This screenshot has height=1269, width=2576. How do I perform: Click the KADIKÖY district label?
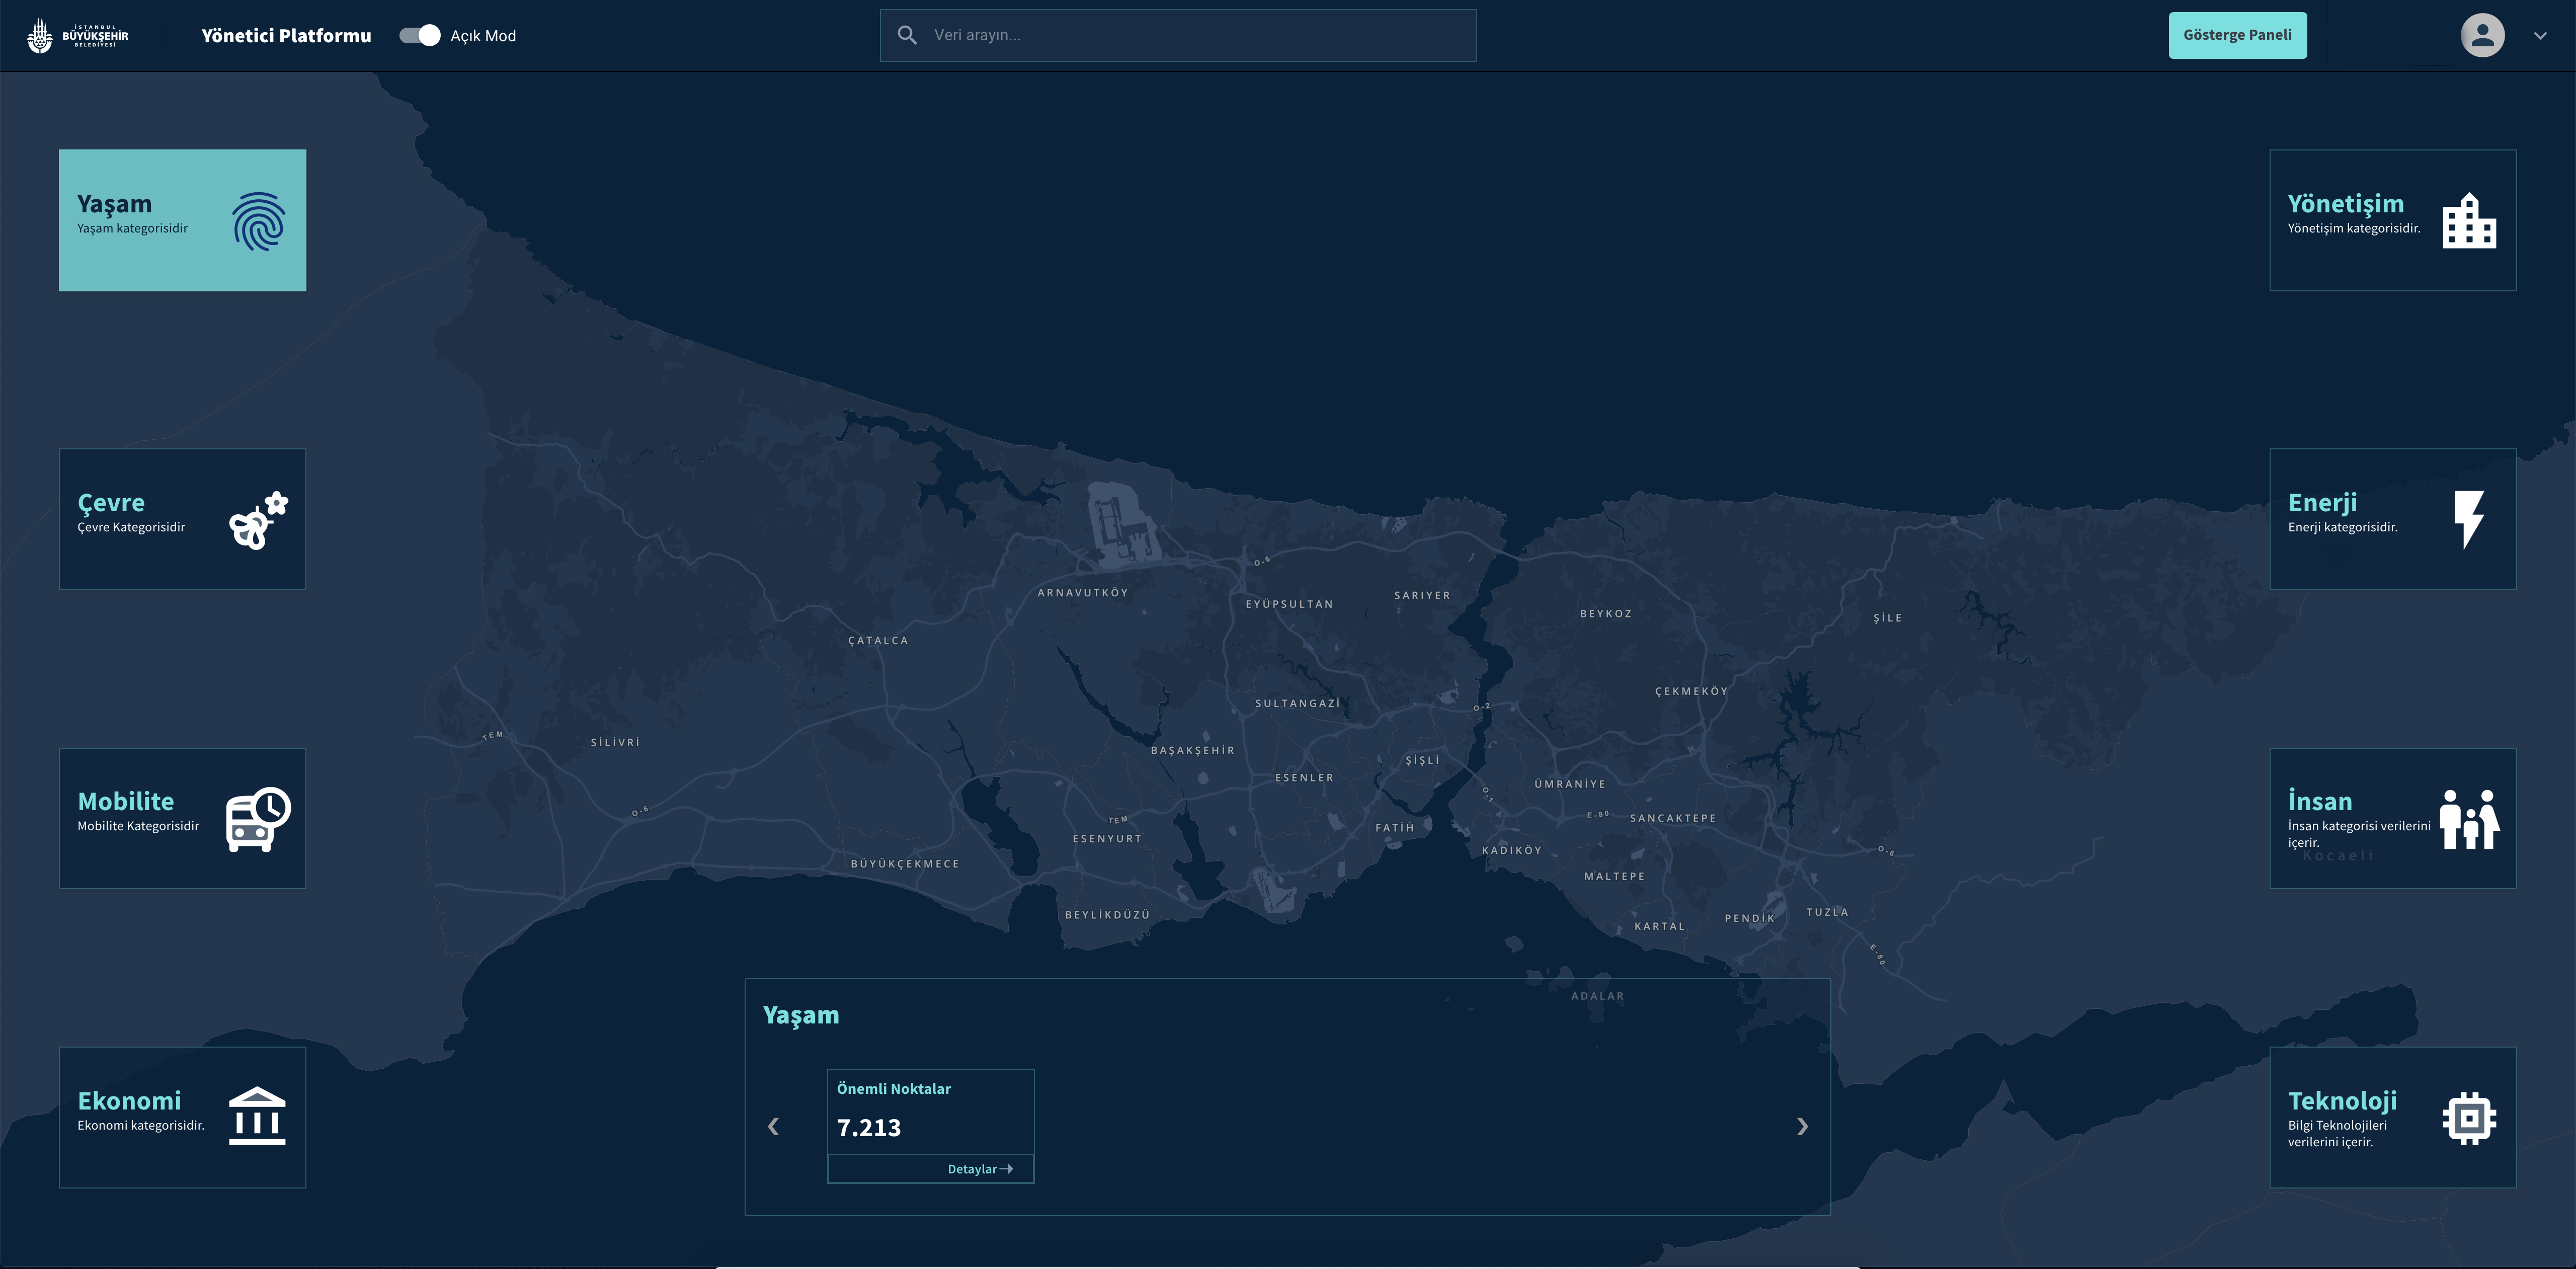[x=1512, y=851]
